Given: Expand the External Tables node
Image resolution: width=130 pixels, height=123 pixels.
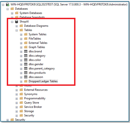Looking at the screenshot, I should point(21,43).
